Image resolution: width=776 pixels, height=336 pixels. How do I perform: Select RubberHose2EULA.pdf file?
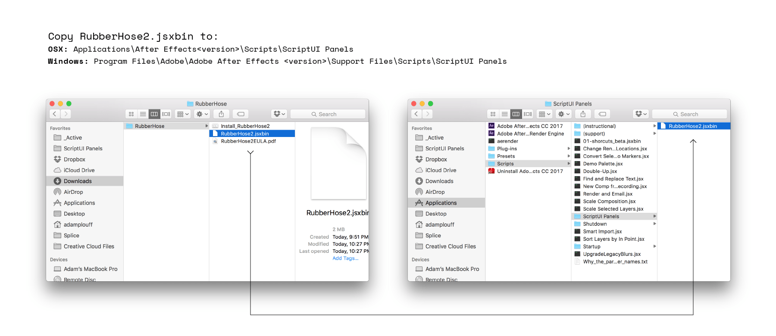252,141
